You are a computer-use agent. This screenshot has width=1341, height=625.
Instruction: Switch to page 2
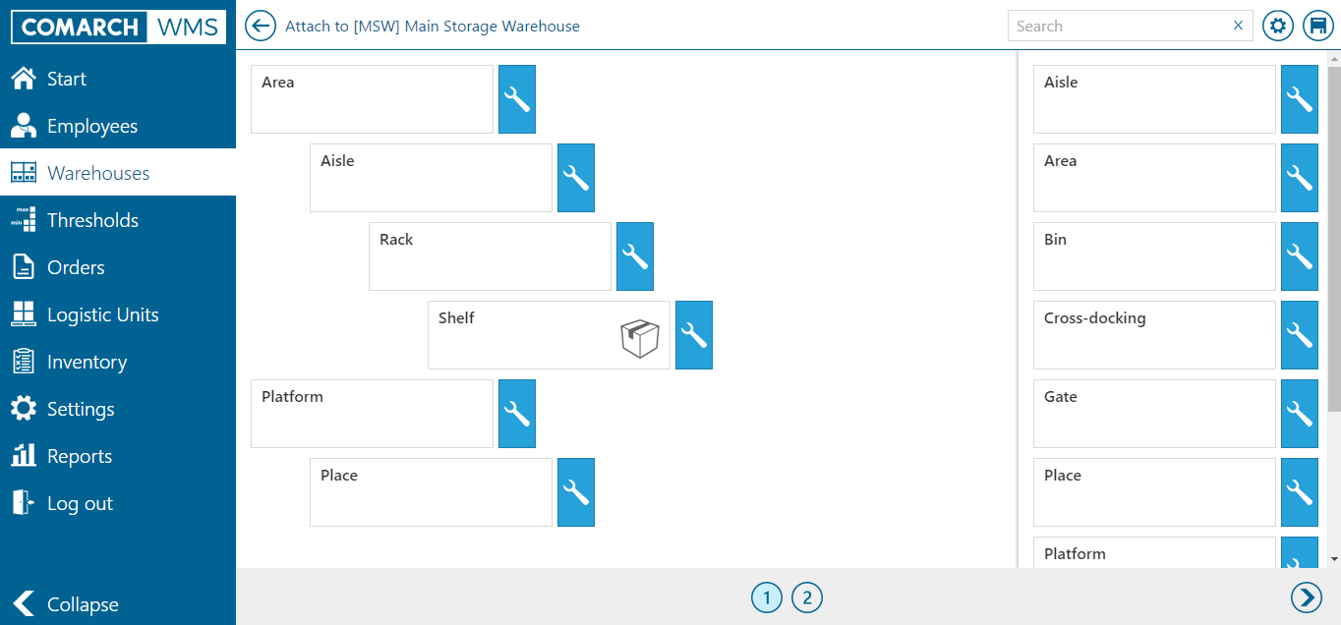807,597
